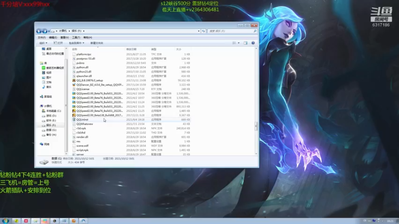
Task: Select 最近访问的位置 in the navigation pane
Action: [53, 54]
